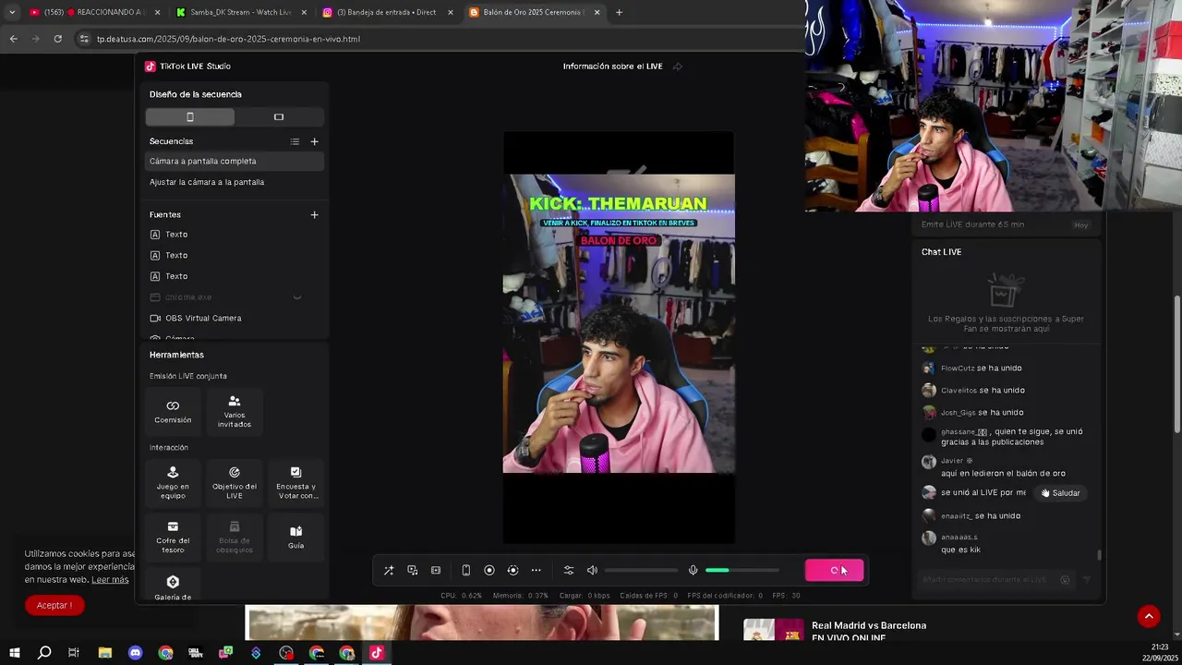The height and width of the screenshot is (665, 1182).
Task: Click the TikTok LIVE Studio logo title
Action: click(187, 66)
